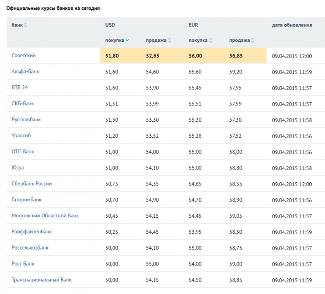325x294 pixels.
Task: Select Райффайзенбанк USD buy 50,25
Action: [111, 232]
